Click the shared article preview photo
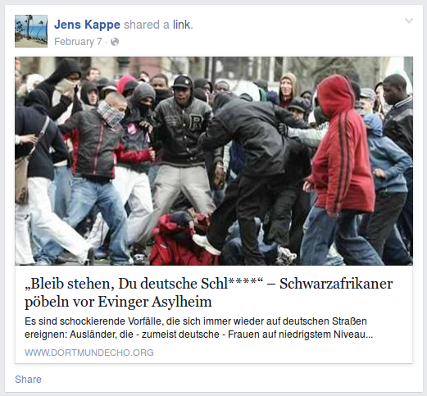Viewport: 427px width, 396px height. (214, 161)
